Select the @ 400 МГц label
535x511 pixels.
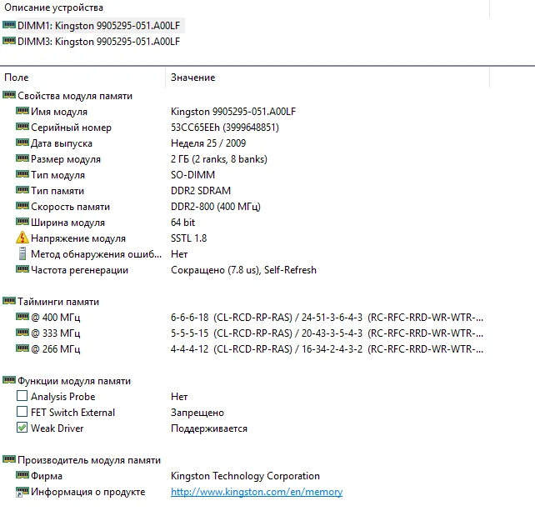(56, 318)
